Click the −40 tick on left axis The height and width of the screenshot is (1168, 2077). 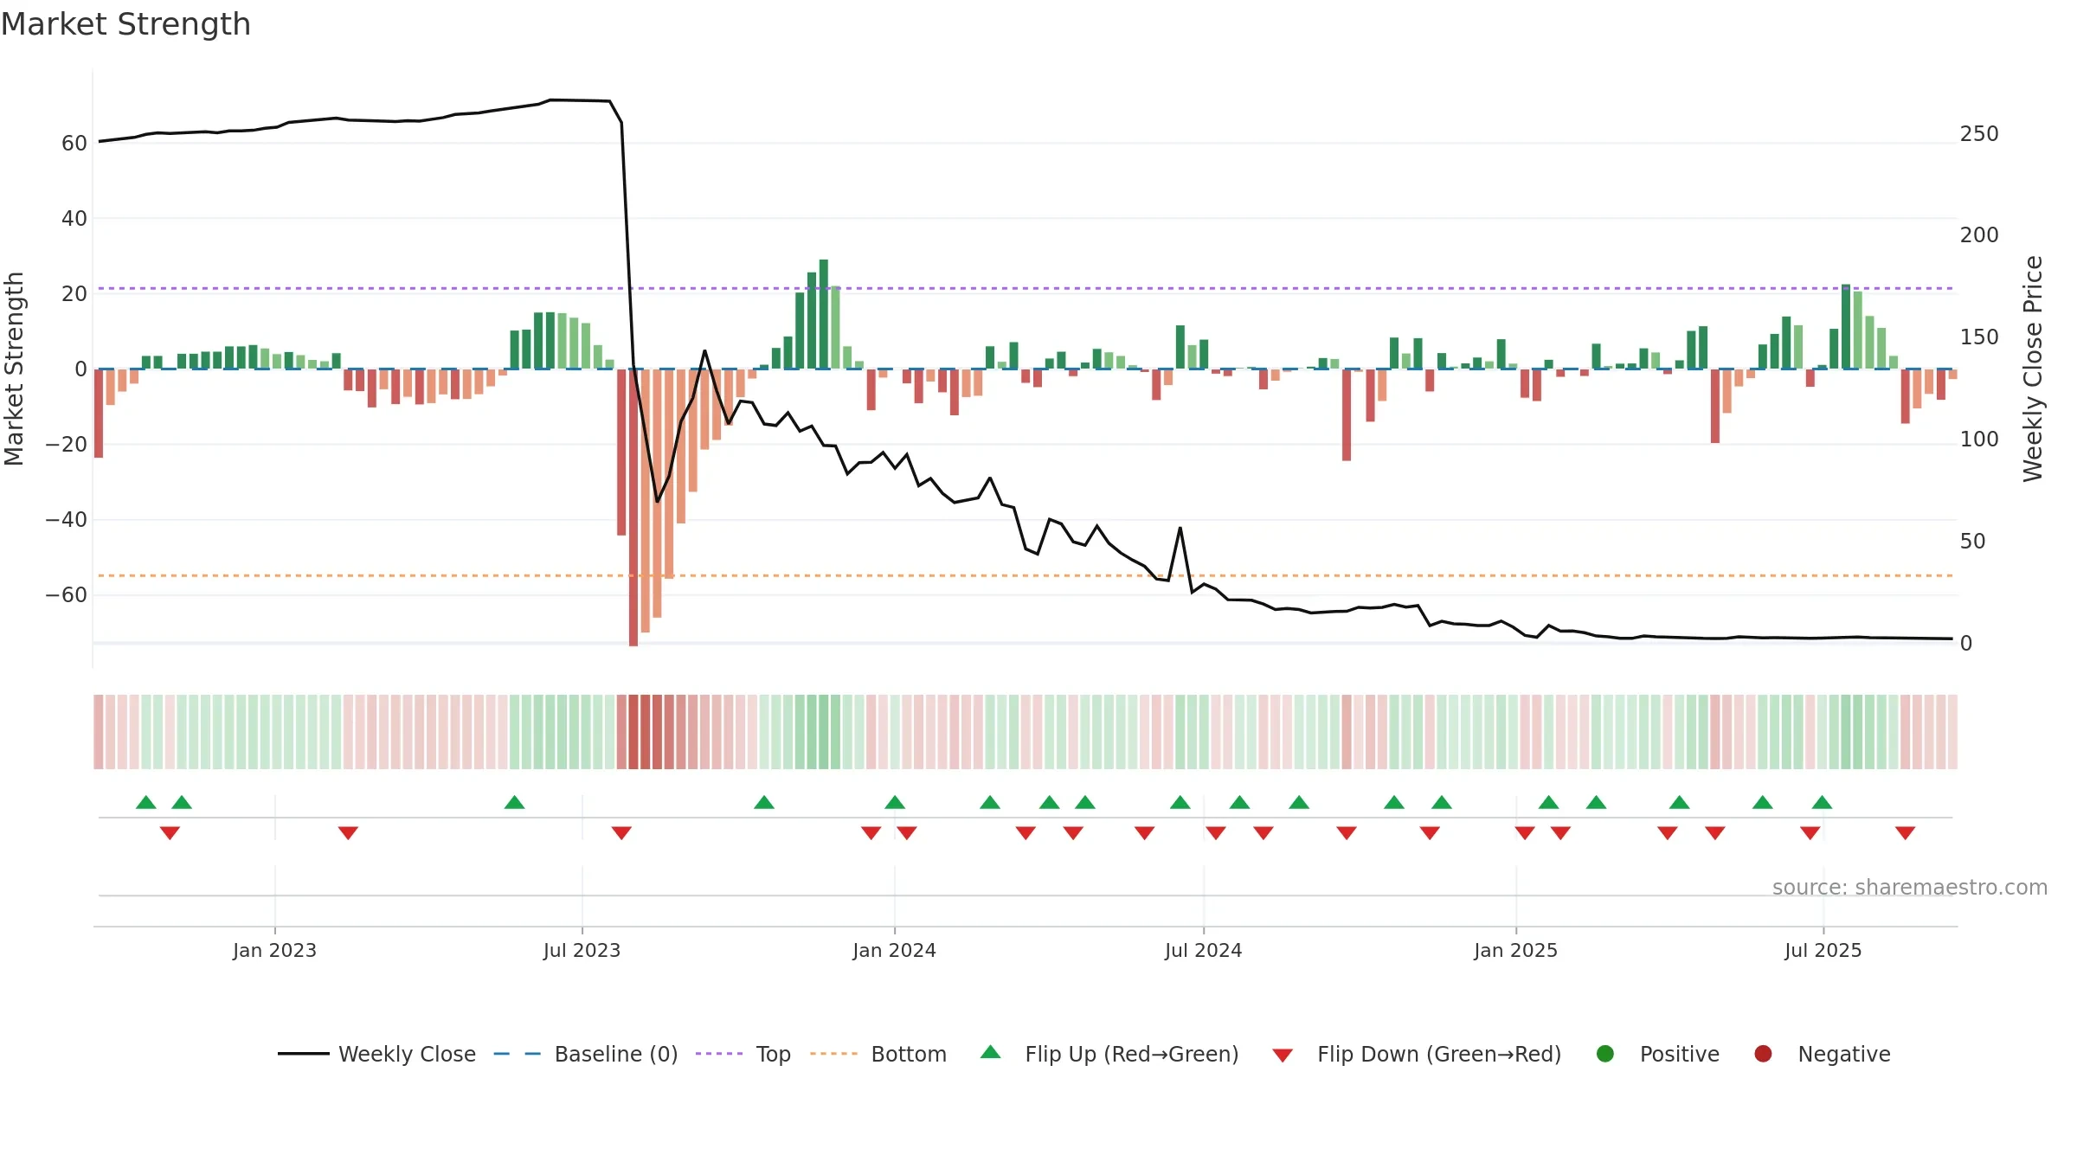point(67,520)
